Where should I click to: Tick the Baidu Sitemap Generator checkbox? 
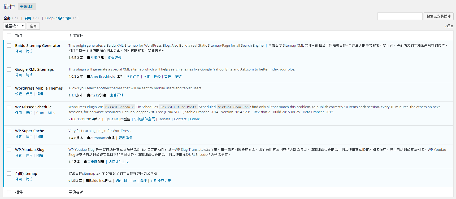click(x=9, y=46)
